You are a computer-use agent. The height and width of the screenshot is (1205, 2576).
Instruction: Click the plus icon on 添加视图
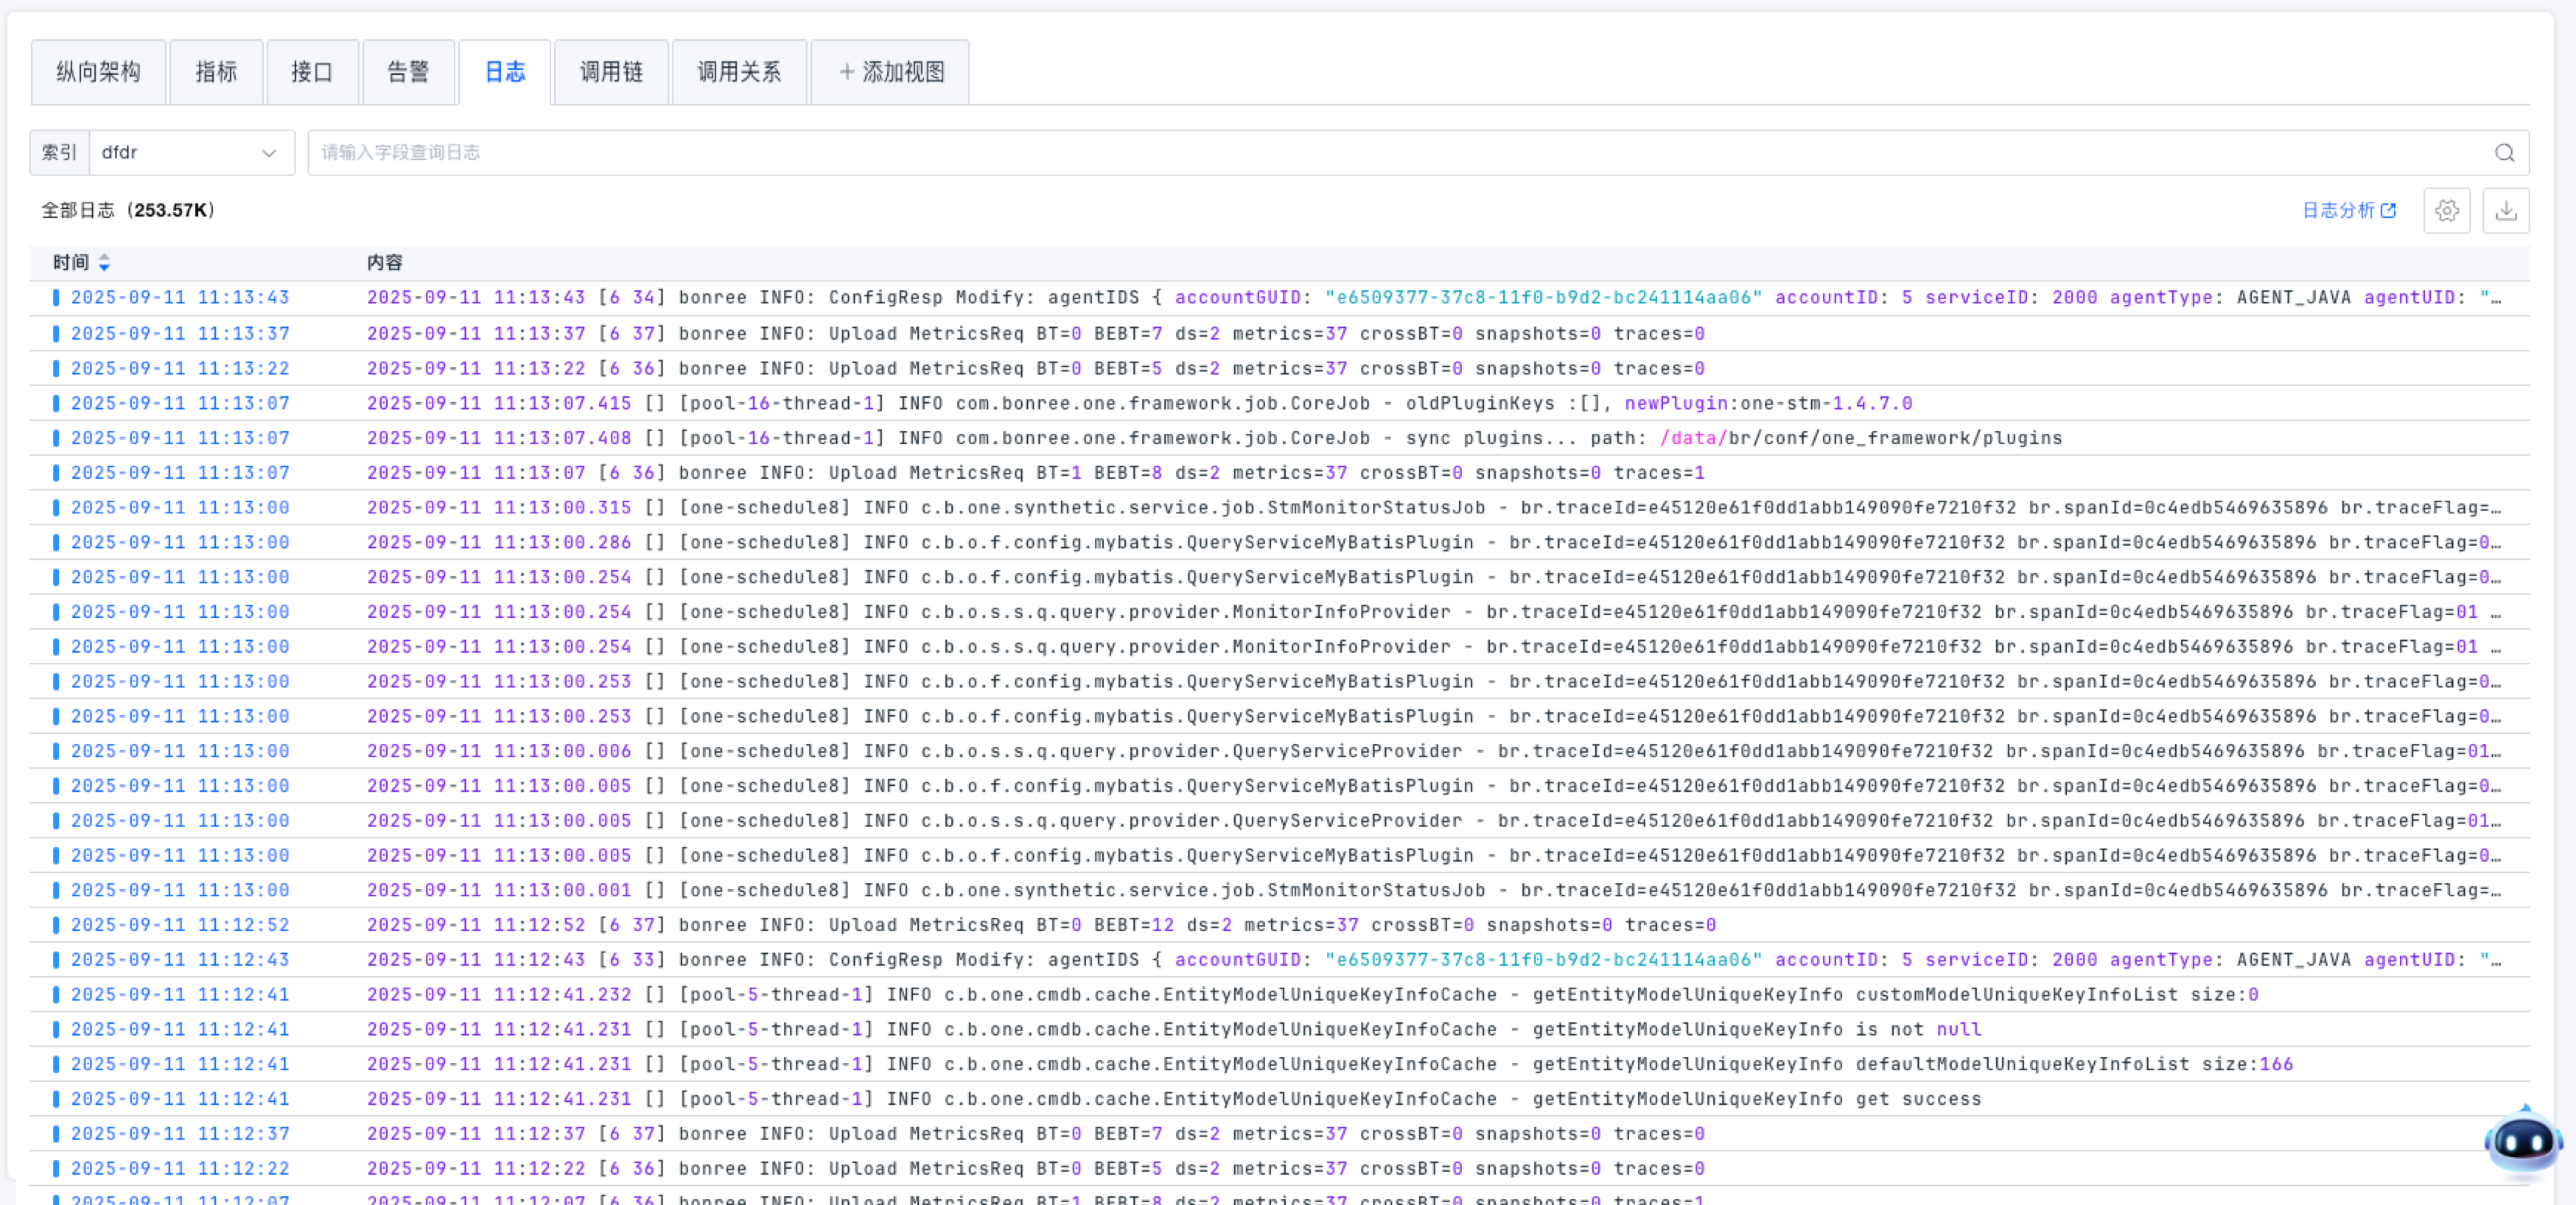pyautogui.click(x=846, y=72)
